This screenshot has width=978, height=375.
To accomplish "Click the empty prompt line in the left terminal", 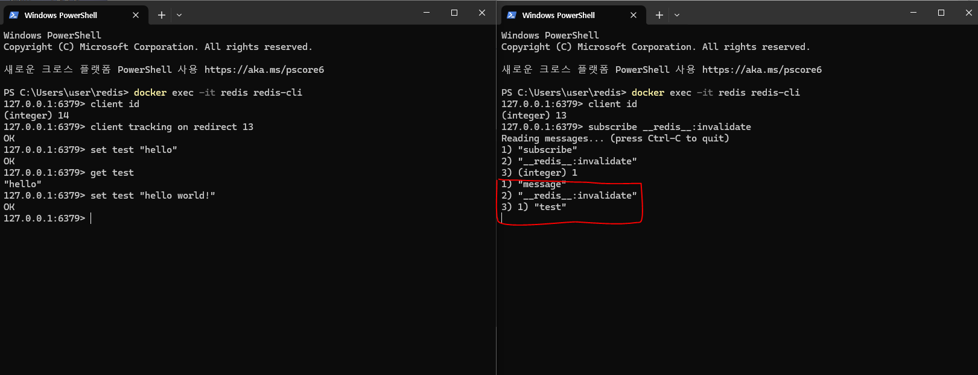I will (x=48, y=218).
